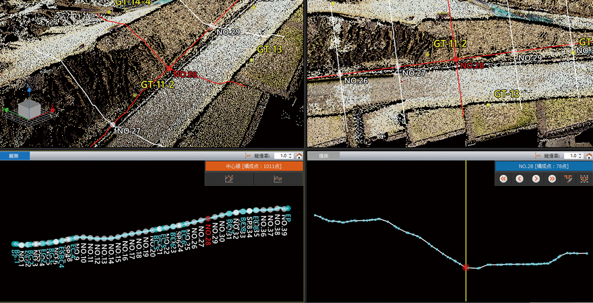The width and height of the screenshot is (593, 303).
Task: Click left chart icon under 中心線 header
Action: click(229, 179)
